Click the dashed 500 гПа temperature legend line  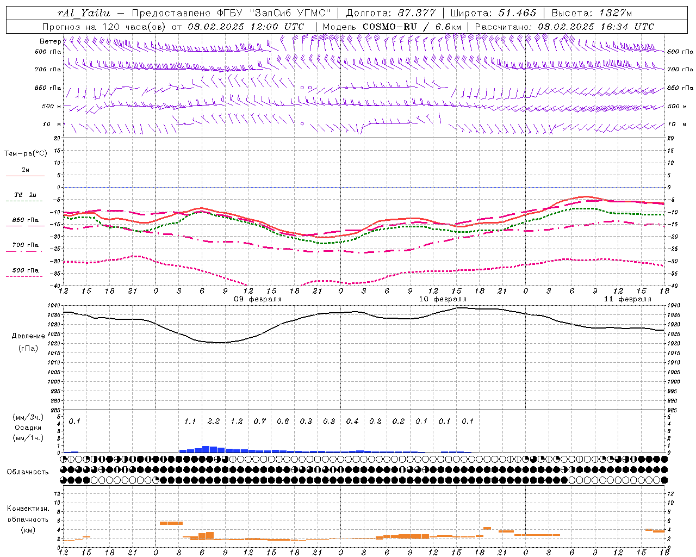[24, 276]
